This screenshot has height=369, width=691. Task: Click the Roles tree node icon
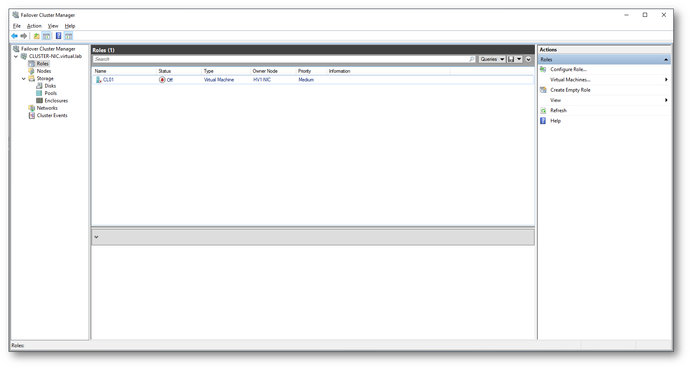tap(32, 64)
